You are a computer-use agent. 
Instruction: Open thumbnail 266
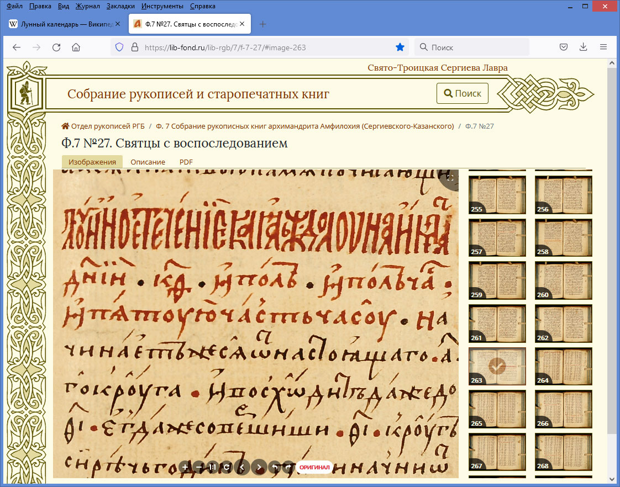click(x=564, y=409)
